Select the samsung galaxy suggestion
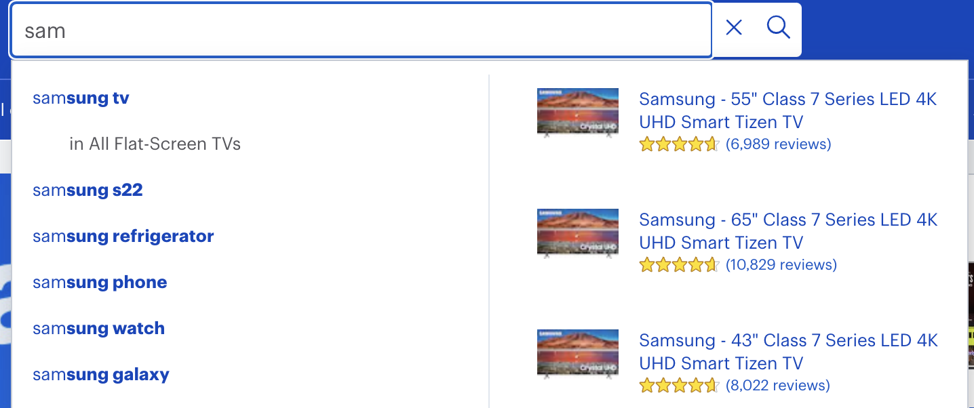Image resolution: width=974 pixels, height=408 pixels. tap(100, 374)
